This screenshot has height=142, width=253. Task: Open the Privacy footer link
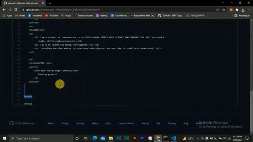pos(65,123)
